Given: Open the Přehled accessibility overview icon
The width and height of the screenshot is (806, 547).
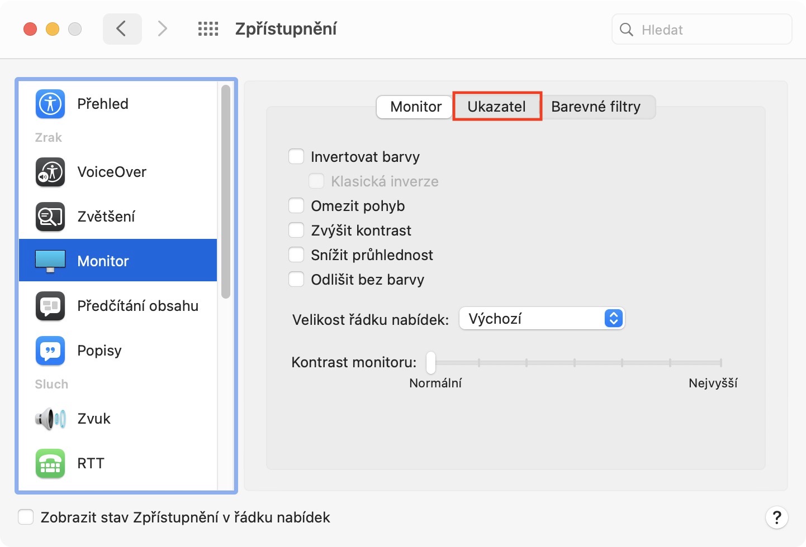Looking at the screenshot, I should point(50,104).
